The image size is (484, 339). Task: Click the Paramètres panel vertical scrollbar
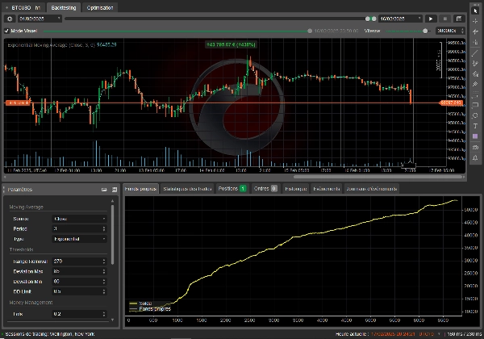(112, 235)
